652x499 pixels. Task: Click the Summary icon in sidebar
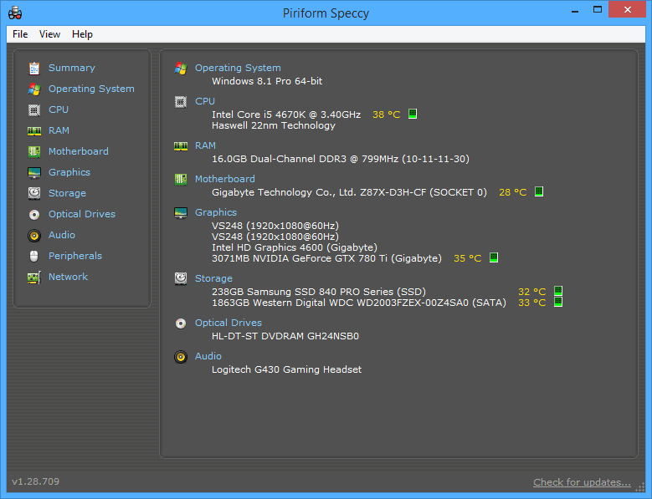tap(33, 68)
